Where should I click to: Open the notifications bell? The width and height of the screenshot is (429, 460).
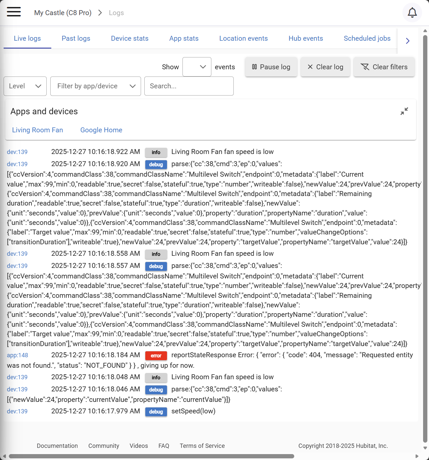pos(412,13)
